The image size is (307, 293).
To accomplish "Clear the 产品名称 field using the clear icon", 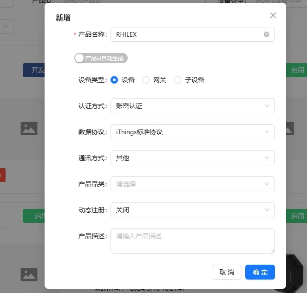I will pos(267,34).
